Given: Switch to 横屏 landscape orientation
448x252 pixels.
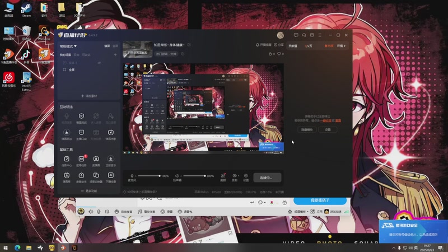Looking at the screenshot, I should pyautogui.click(x=107, y=46).
